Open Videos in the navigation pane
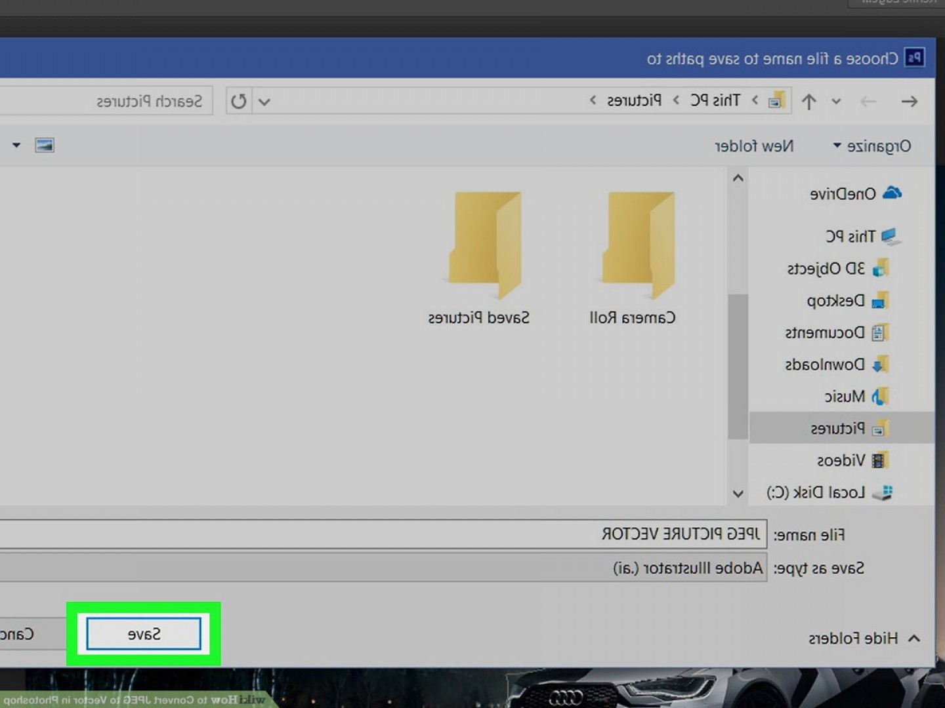 pyautogui.click(x=852, y=460)
